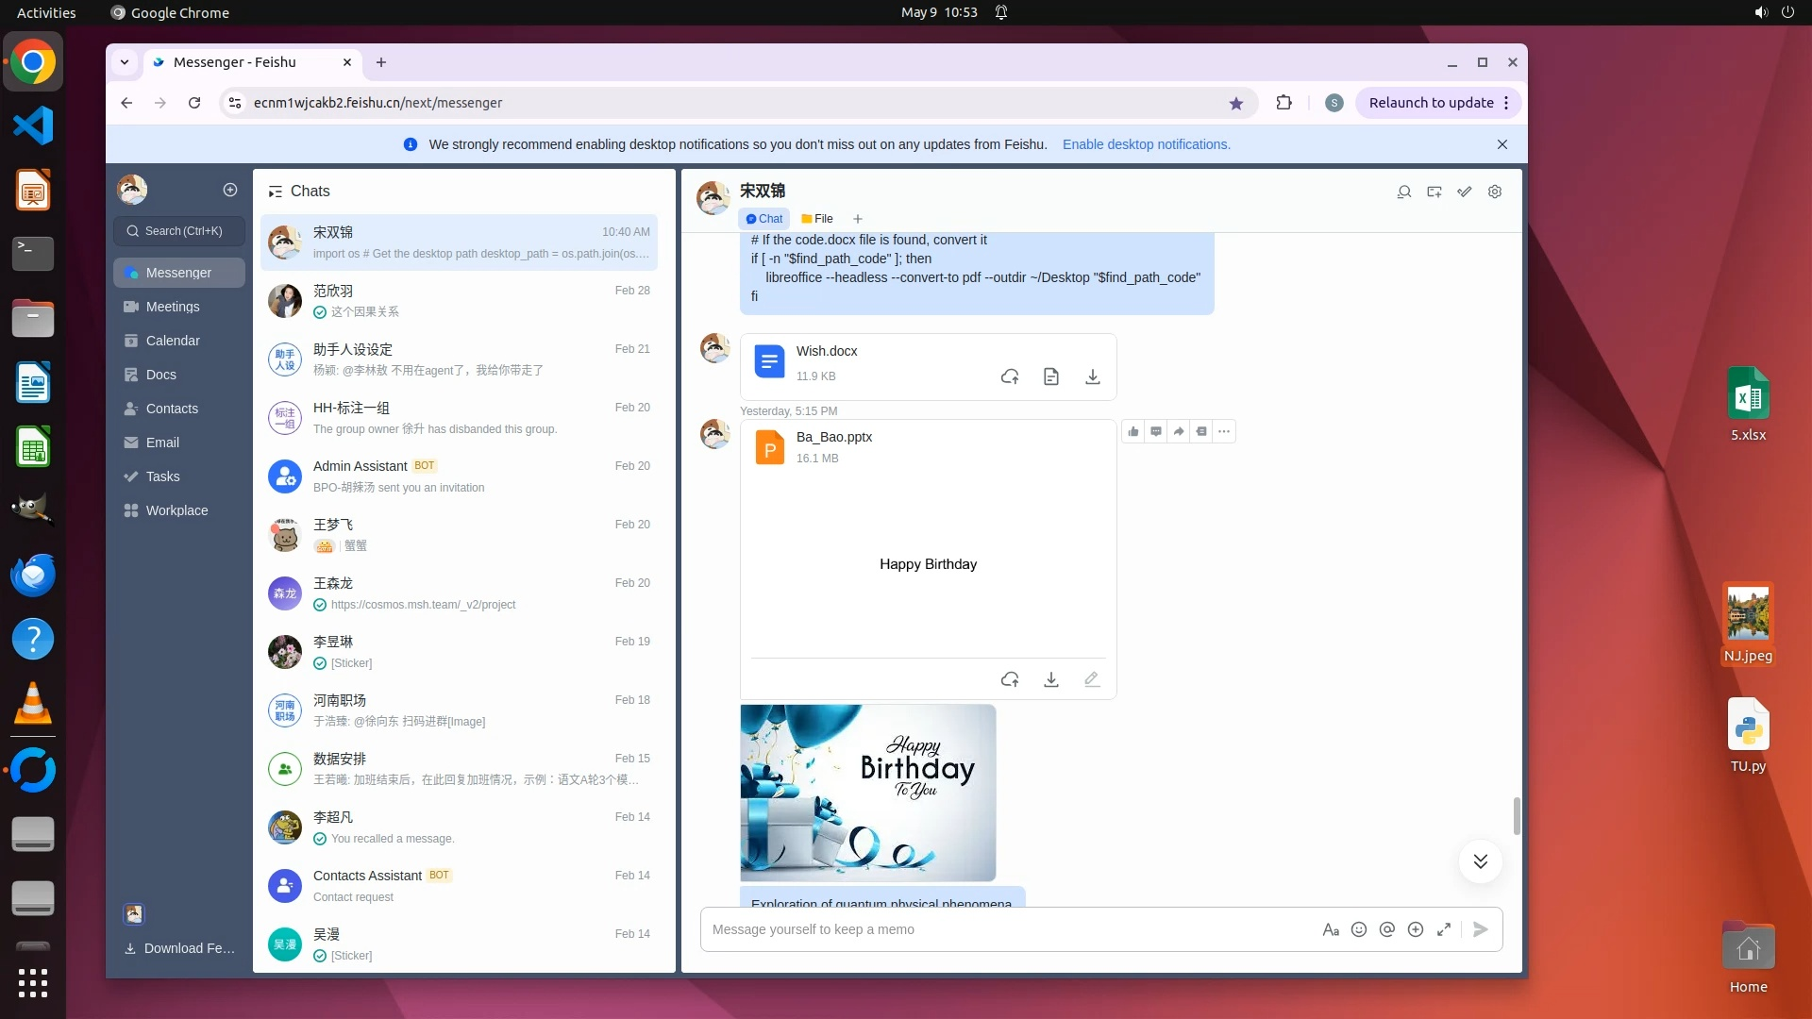Screen dimensions: 1812x1019
Task: Download the Wish.docx file
Action: (1092, 377)
